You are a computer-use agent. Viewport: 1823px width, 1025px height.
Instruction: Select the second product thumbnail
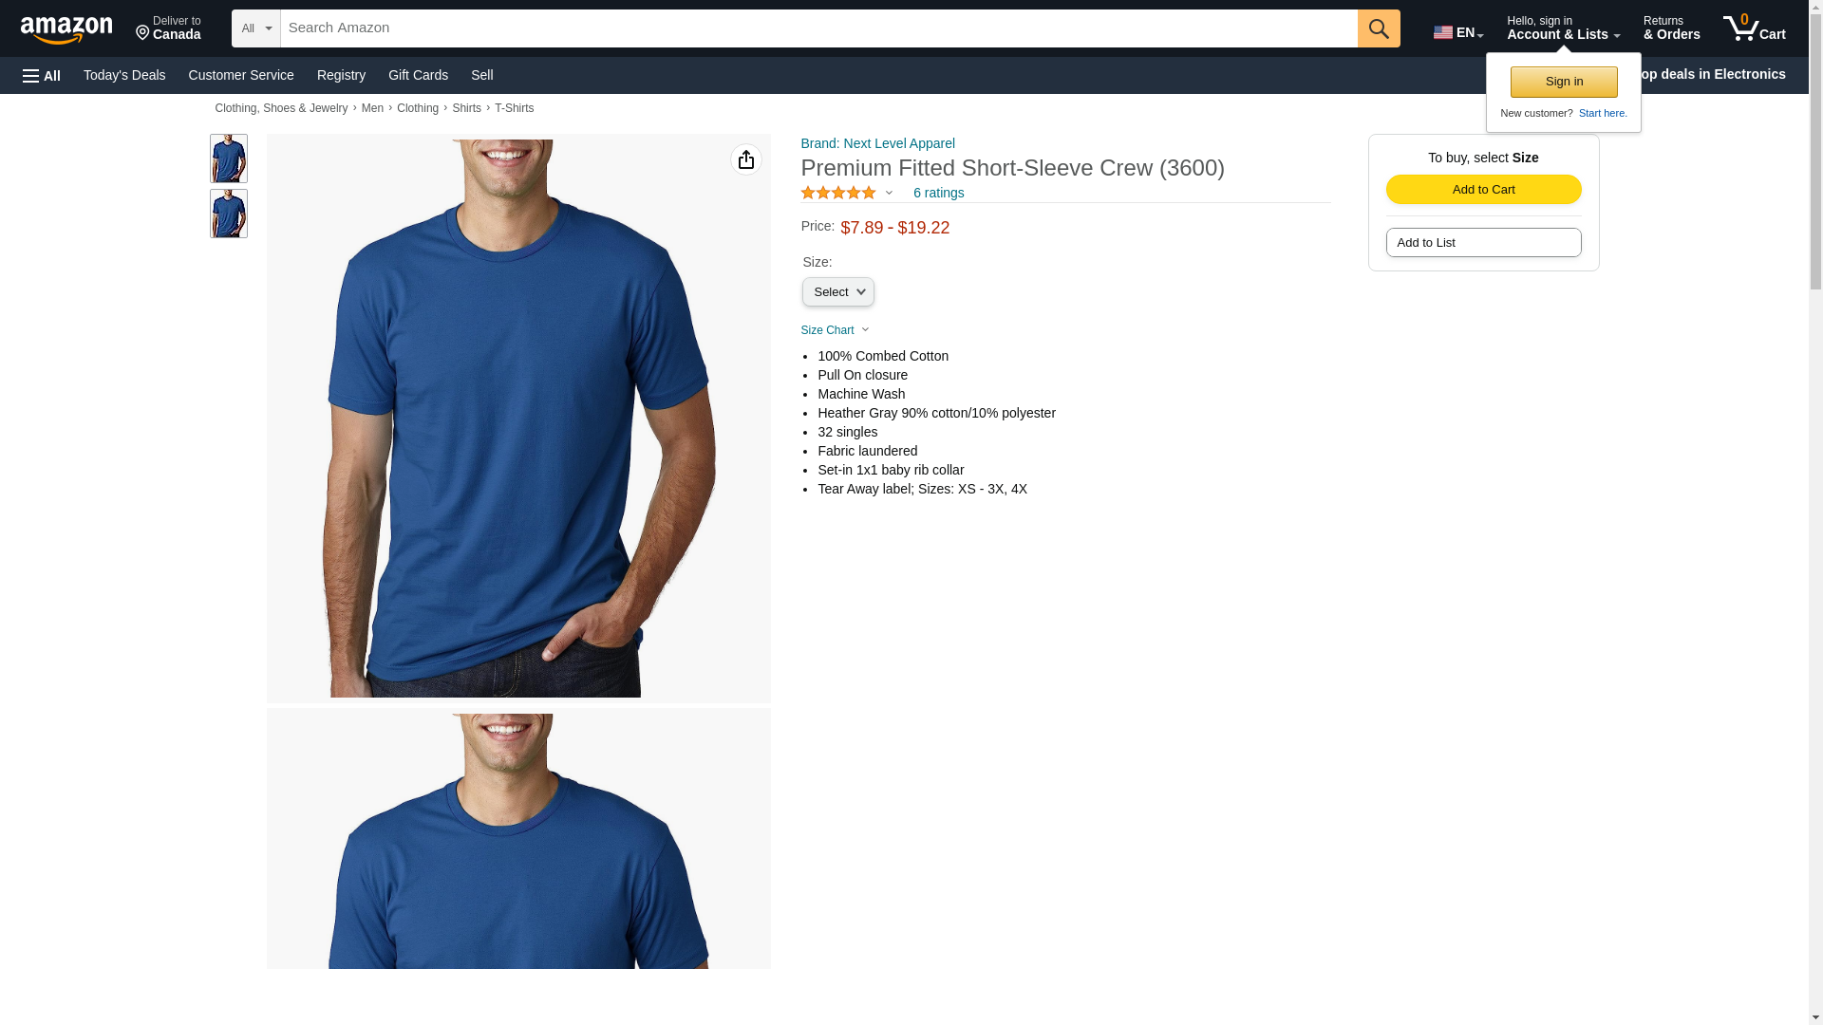[229, 214]
